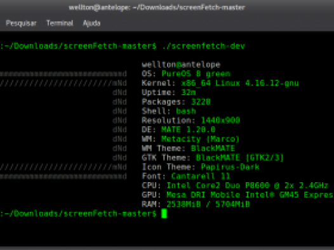Click the DE: MATE version line

(178, 129)
